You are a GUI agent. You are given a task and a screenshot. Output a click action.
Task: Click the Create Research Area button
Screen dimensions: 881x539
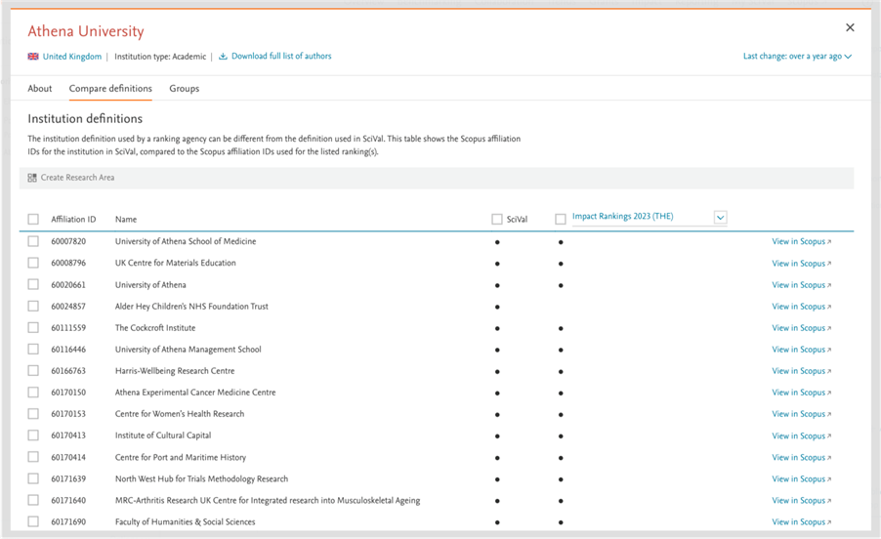71,178
